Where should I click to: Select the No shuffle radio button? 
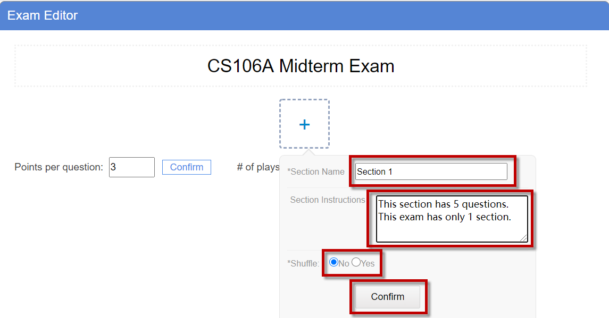(x=333, y=262)
